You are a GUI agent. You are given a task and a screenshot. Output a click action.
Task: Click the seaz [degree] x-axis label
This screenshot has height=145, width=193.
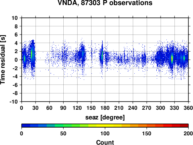(105, 117)
